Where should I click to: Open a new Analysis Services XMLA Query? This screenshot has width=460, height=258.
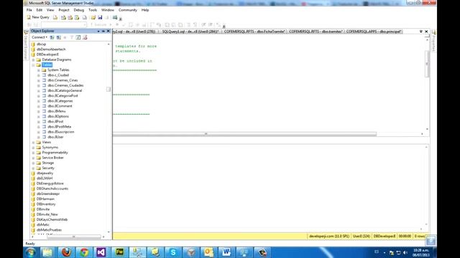pos(77,17)
